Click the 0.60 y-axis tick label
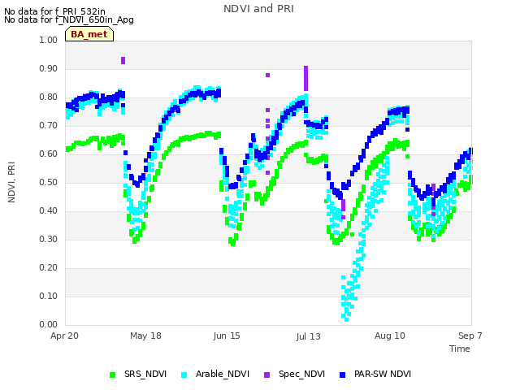Screen dimensions: 520x390 point(49,154)
